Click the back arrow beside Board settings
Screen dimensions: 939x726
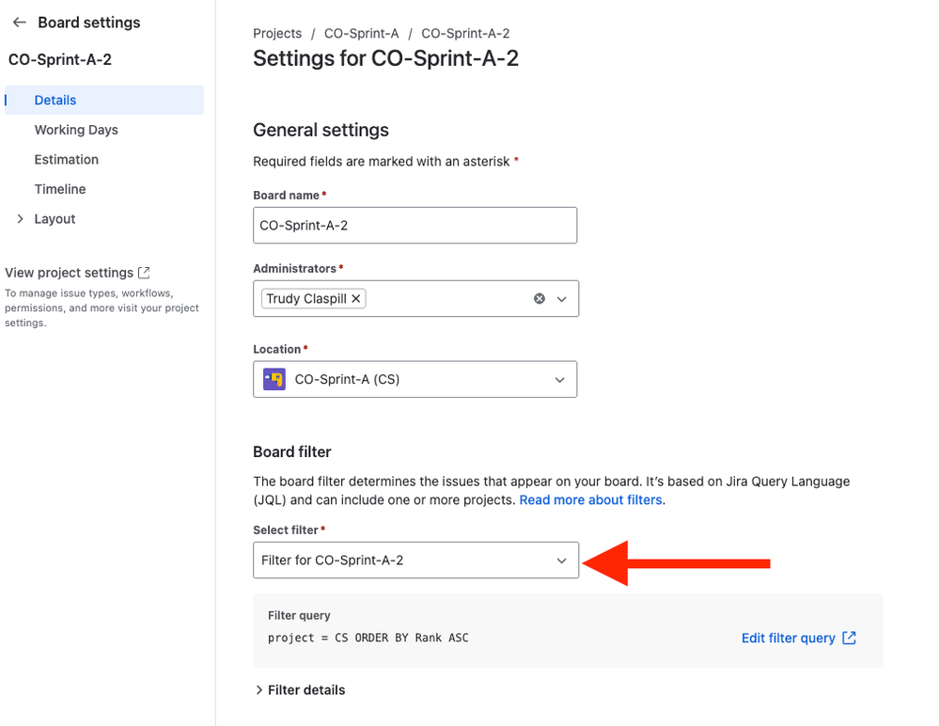click(19, 23)
